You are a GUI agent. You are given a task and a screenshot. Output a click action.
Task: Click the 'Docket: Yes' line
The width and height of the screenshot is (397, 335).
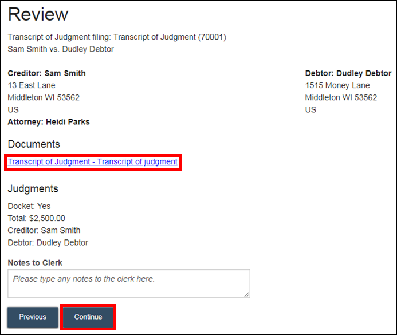point(29,206)
